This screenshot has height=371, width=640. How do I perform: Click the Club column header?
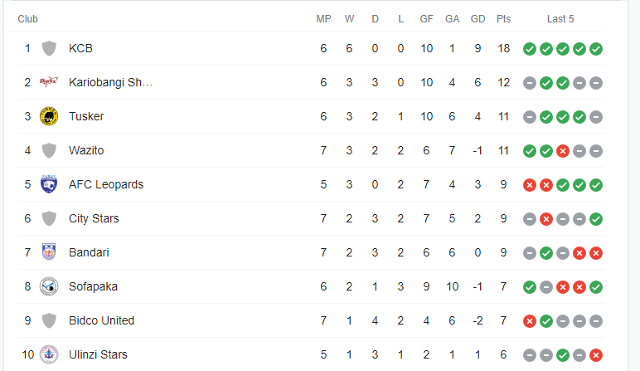point(27,19)
